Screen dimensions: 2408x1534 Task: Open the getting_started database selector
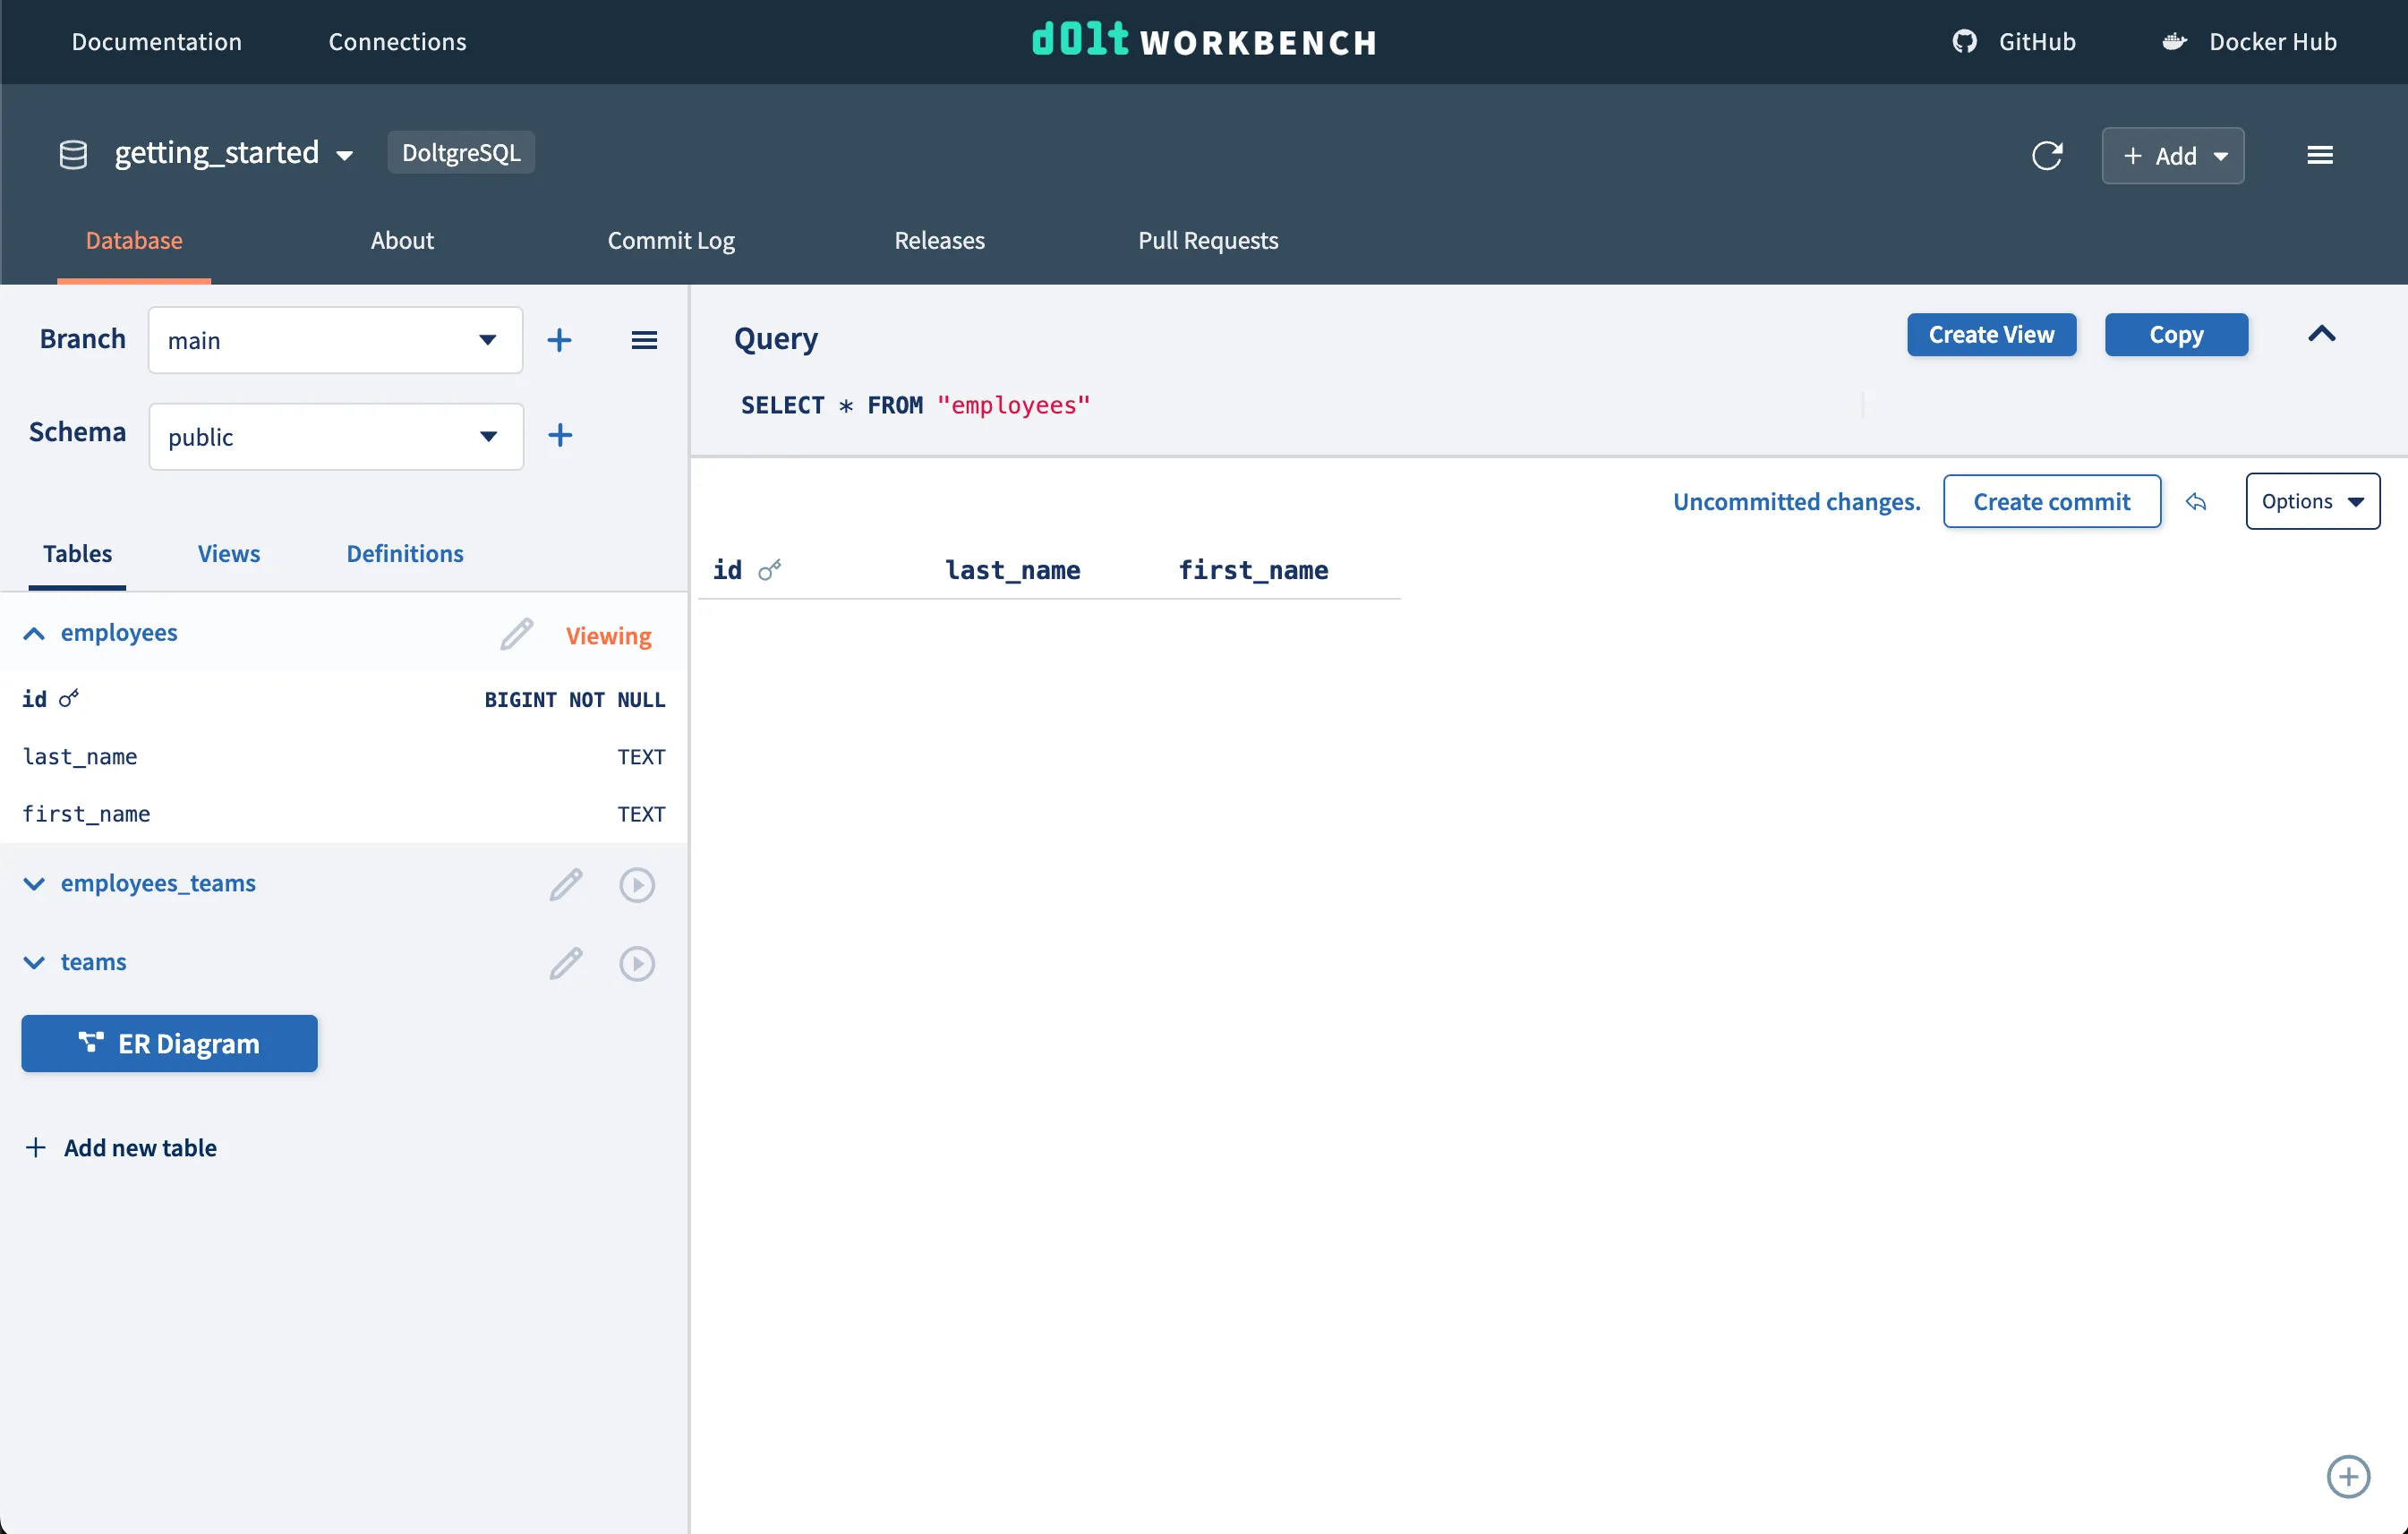[x=233, y=153]
